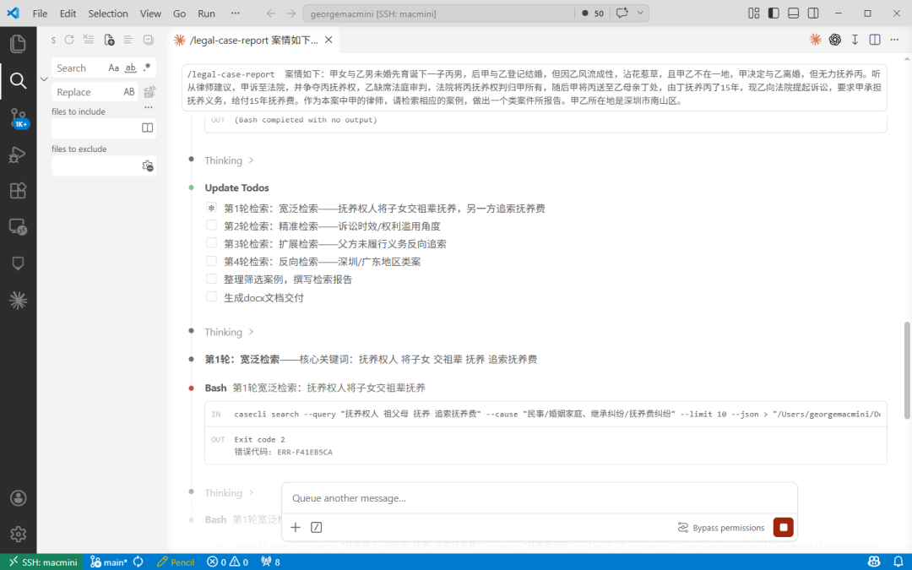Open editor More Actions ellipsis
Image resolution: width=912 pixels, height=570 pixels.
coord(894,40)
